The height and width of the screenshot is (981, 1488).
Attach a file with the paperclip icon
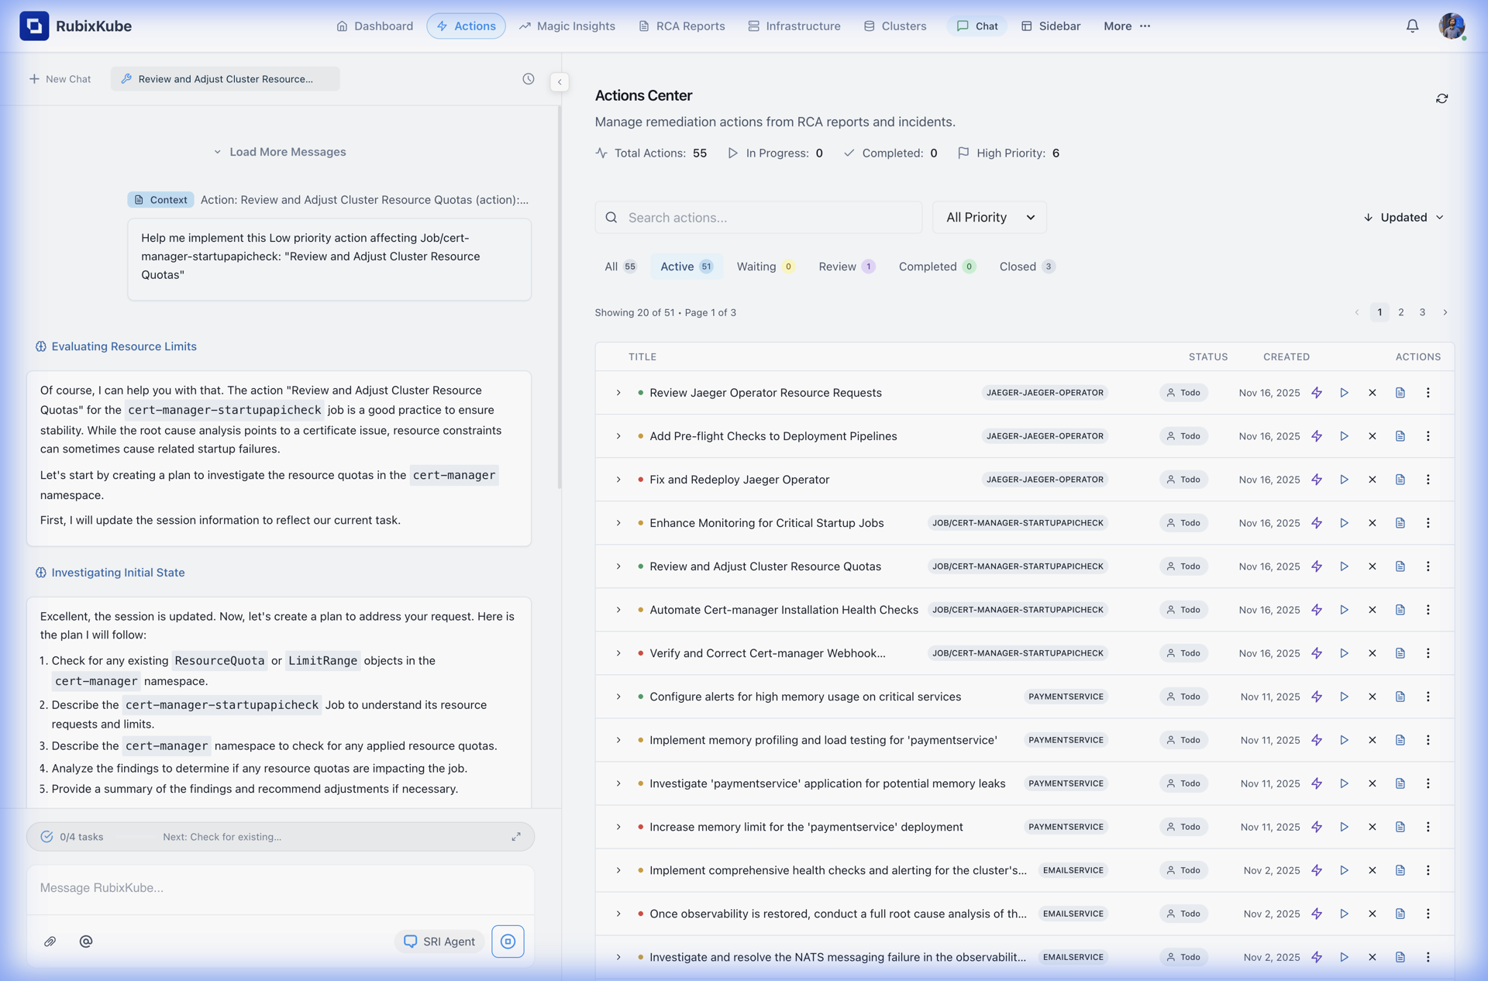click(x=50, y=941)
